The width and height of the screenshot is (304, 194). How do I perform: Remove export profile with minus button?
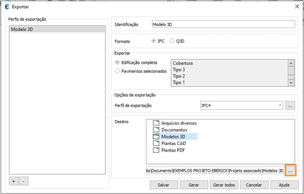23,180
